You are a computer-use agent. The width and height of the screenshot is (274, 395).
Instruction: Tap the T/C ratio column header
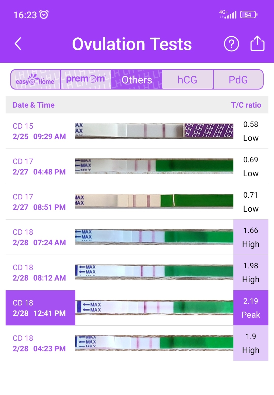[246, 105]
